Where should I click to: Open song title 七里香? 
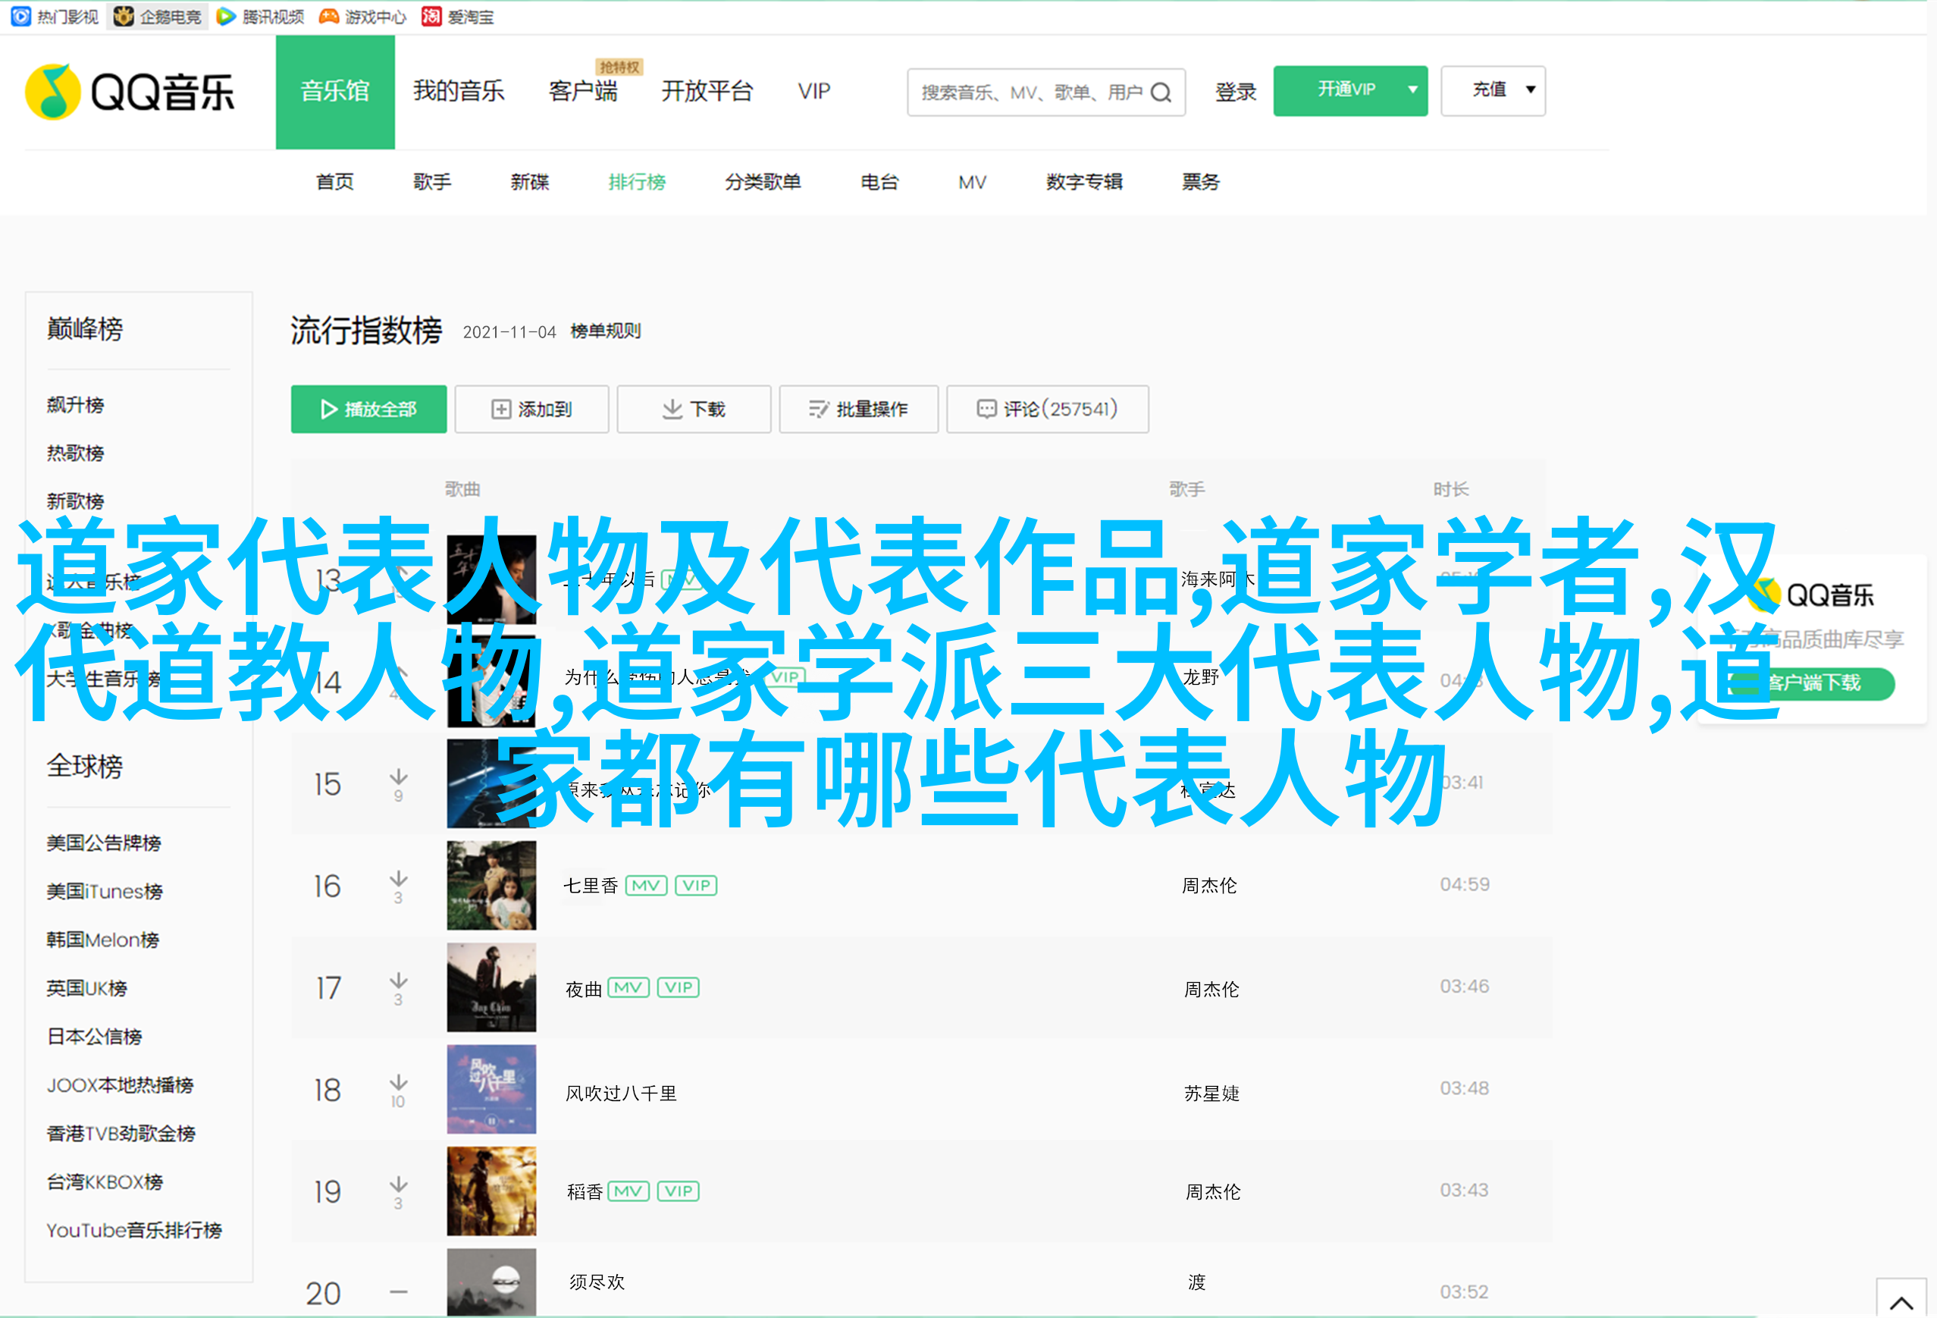point(591,887)
